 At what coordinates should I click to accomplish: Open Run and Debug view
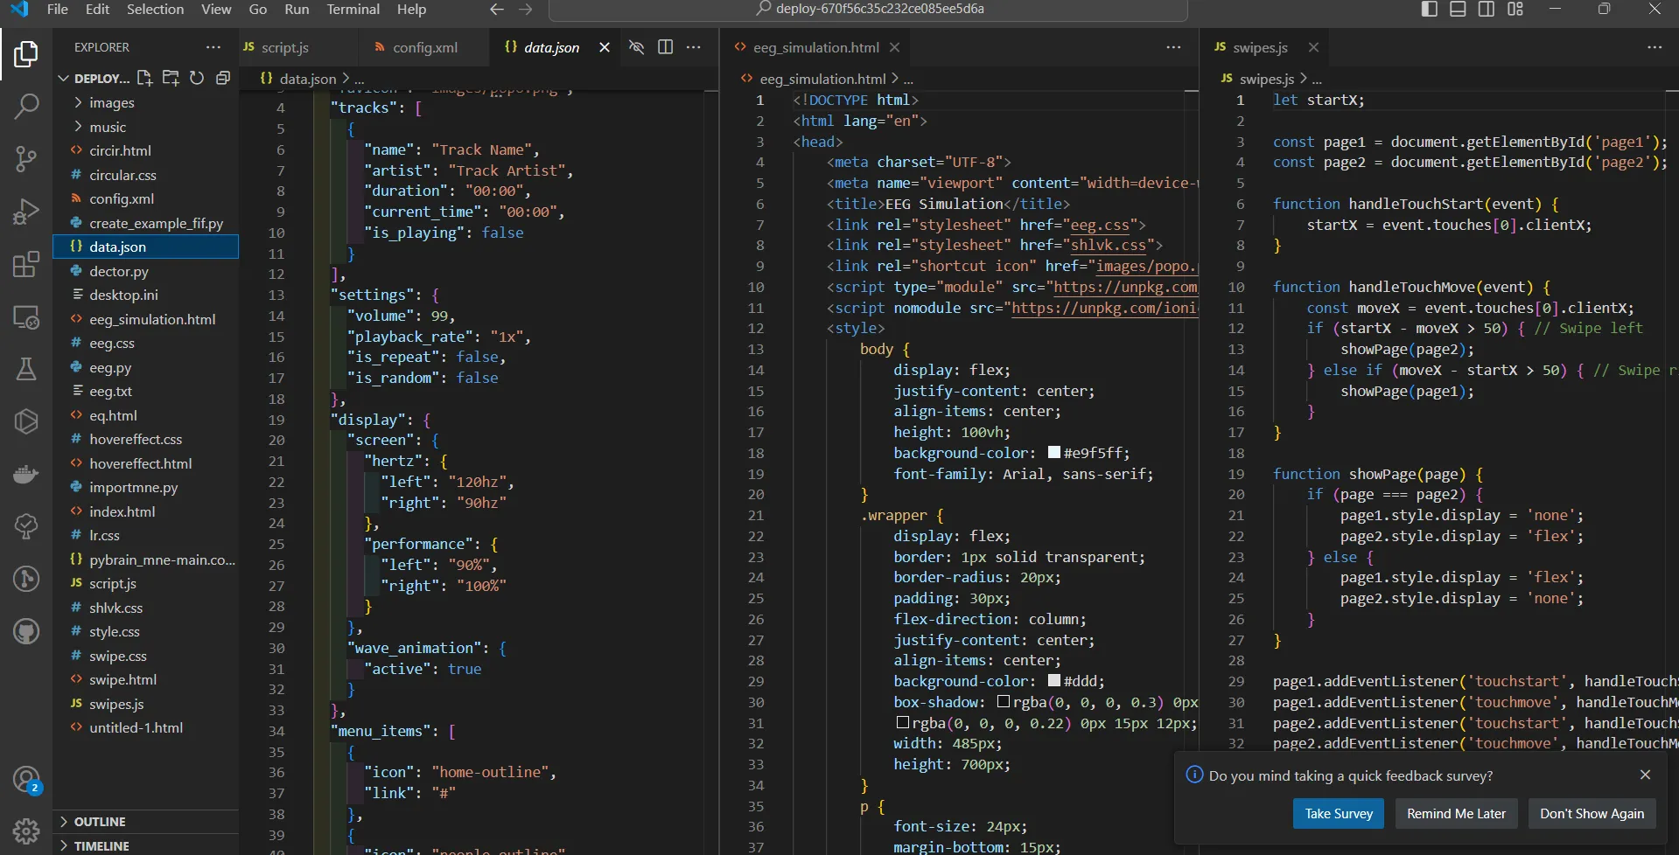pyautogui.click(x=26, y=212)
